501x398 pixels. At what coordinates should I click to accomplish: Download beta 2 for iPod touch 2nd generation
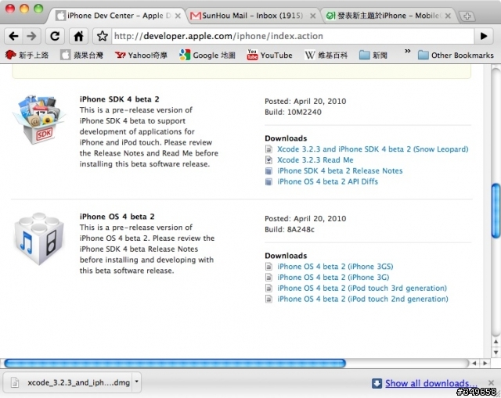point(362,299)
